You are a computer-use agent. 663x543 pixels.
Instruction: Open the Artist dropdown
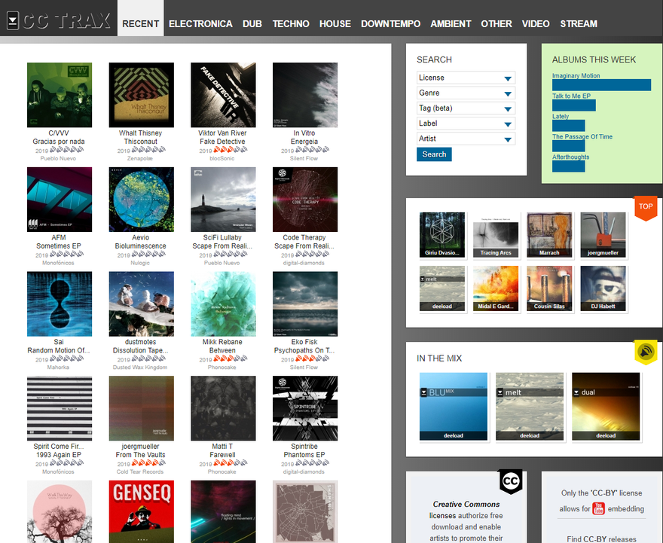click(466, 139)
